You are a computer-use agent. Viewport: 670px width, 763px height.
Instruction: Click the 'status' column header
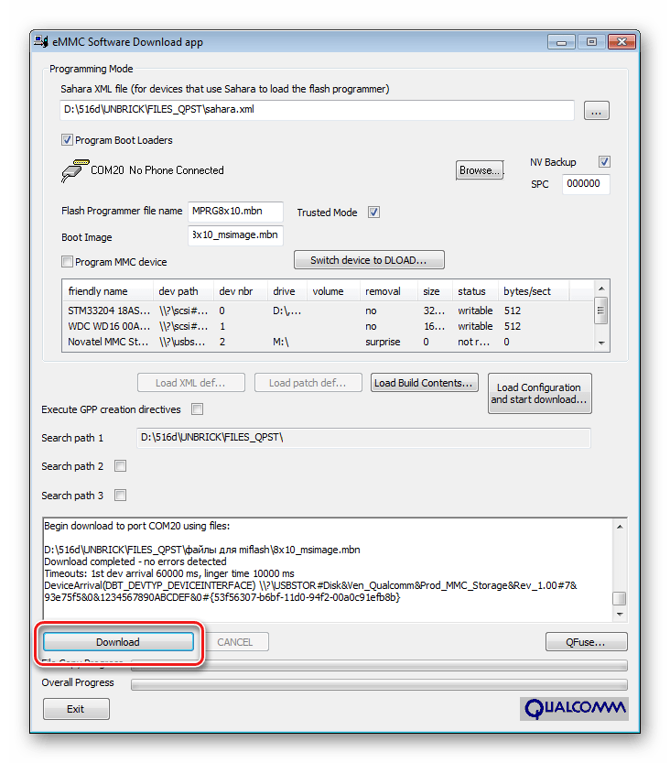point(475,291)
